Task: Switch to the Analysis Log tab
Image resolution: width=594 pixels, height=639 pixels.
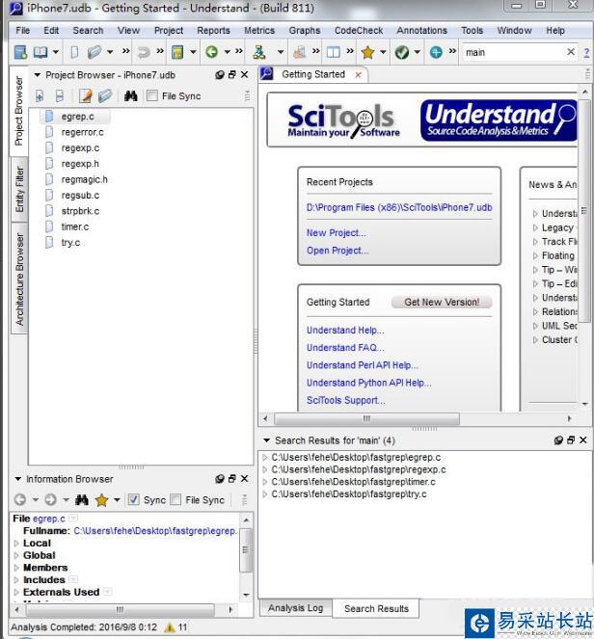Action: (296, 608)
